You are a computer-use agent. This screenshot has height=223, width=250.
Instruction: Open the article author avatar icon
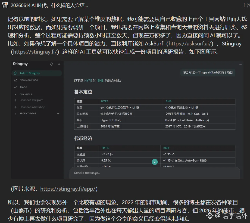(x=5, y=5)
